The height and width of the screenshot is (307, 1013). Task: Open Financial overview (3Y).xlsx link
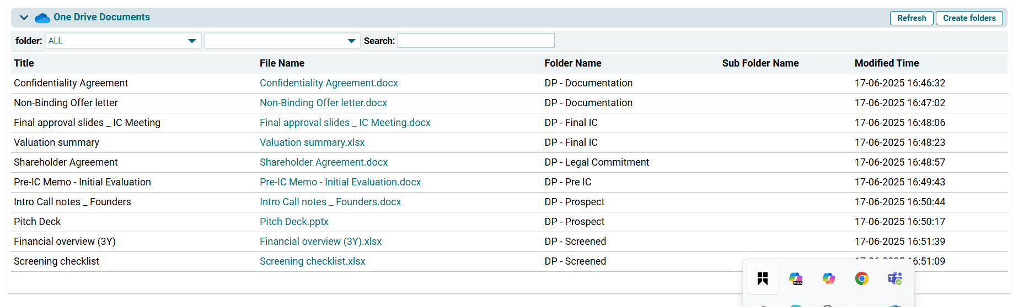(320, 242)
